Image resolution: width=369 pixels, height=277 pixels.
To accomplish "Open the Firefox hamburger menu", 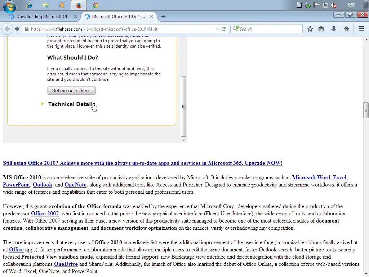I will [361, 29].
